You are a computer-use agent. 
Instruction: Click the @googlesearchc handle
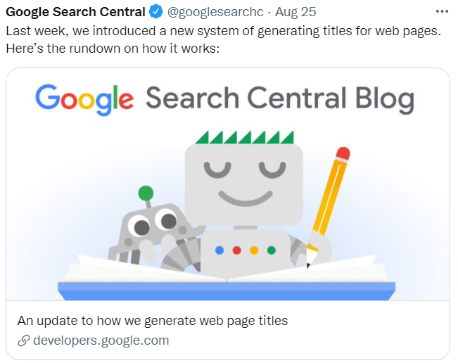[x=215, y=12]
